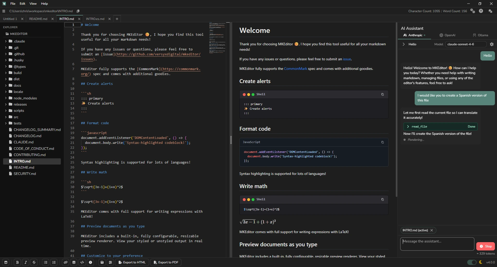Image resolution: width=497 pixels, height=267 pixels.
Task: Toggle the AI chat panel icon
Action: point(490,11)
